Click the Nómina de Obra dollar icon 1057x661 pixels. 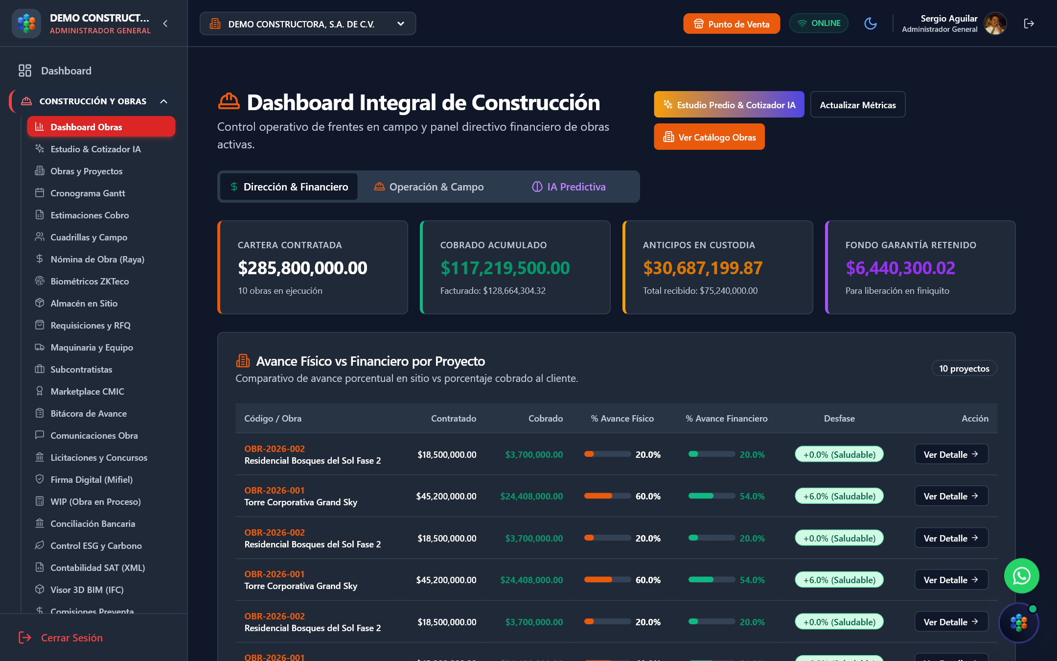click(40, 259)
